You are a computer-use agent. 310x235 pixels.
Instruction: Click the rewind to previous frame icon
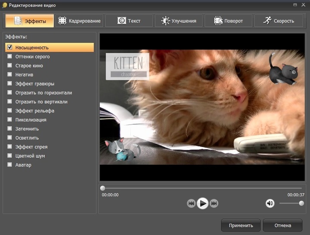[x=192, y=204]
